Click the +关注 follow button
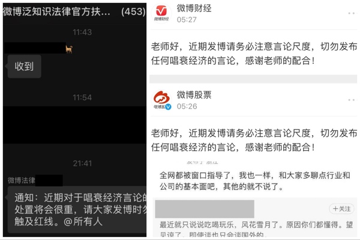360x240 pixels. pos(341,209)
